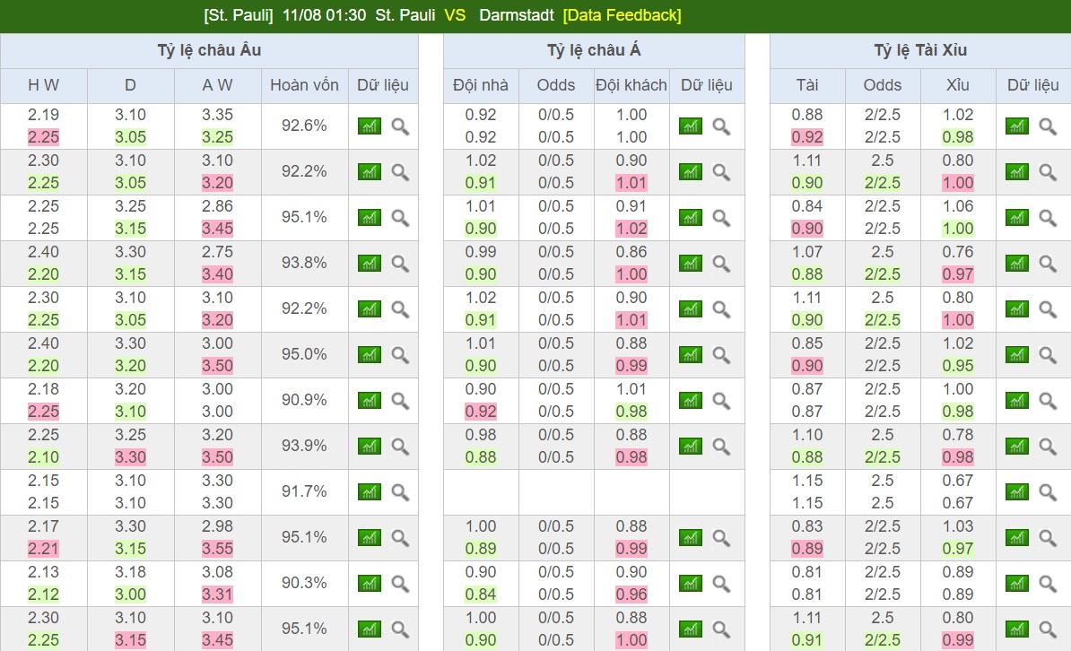This screenshot has width=1071, height=651.
Task: Click the 'H W' column header
Action: click(43, 85)
